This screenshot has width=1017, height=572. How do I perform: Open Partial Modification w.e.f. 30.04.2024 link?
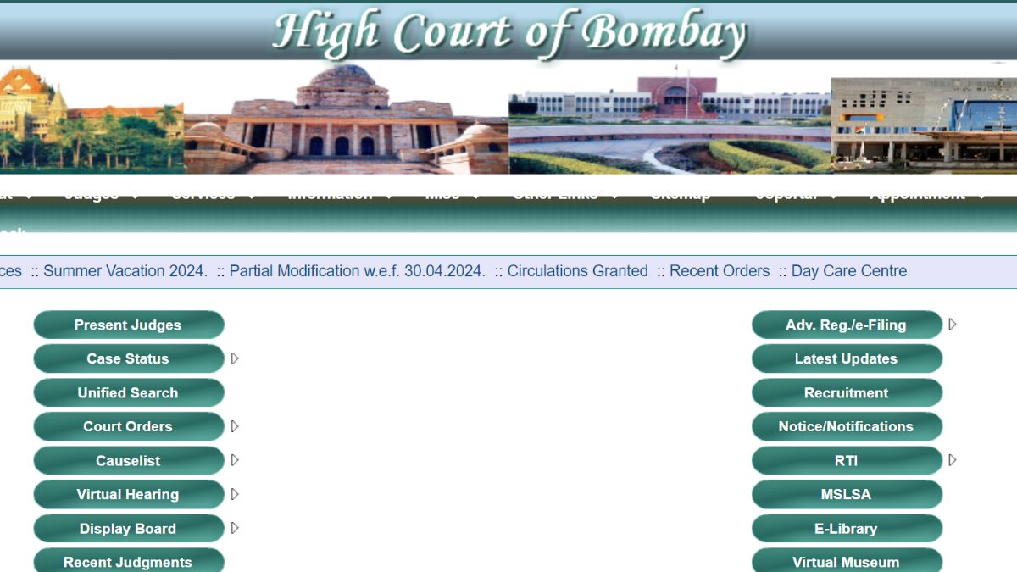point(357,271)
